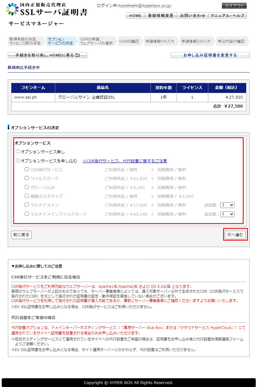Toggle the マルチドメイン checkbox
Viewport: 258px width, 387px height.
(x=27, y=205)
